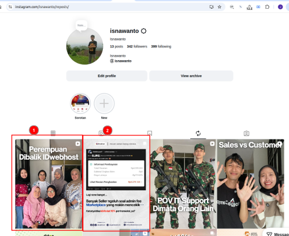Click the Edit profile button

(107, 76)
